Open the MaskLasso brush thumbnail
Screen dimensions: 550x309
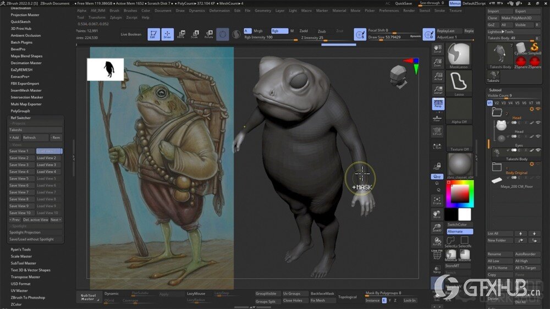(x=458, y=54)
